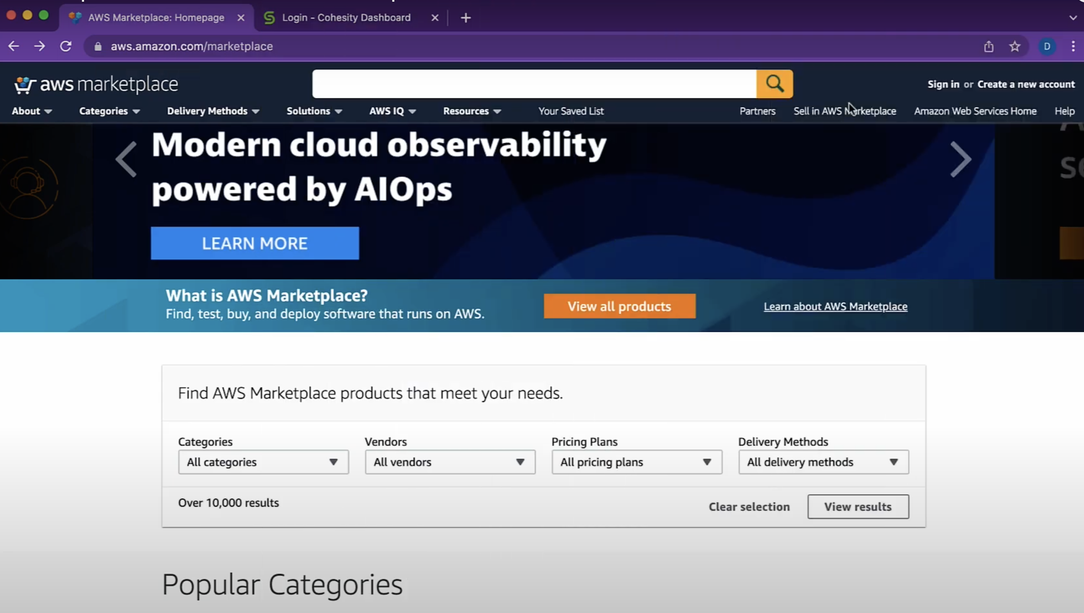Click the Over 10,000 results text
This screenshot has height=613, width=1084.
[228, 503]
